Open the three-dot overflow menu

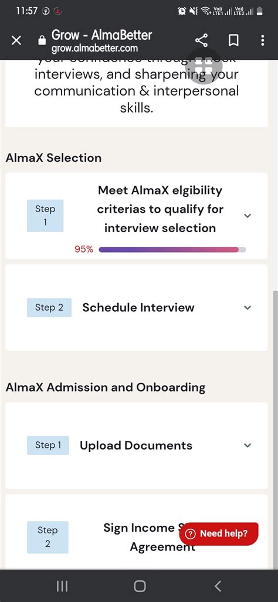[263, 40]
